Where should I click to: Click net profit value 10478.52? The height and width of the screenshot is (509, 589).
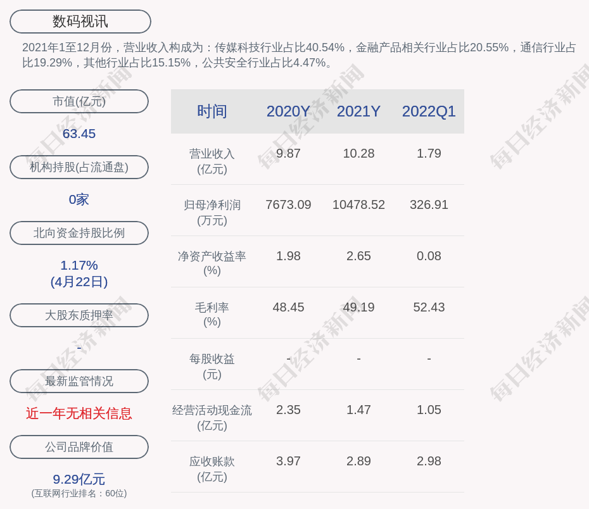tap(358, 204)
